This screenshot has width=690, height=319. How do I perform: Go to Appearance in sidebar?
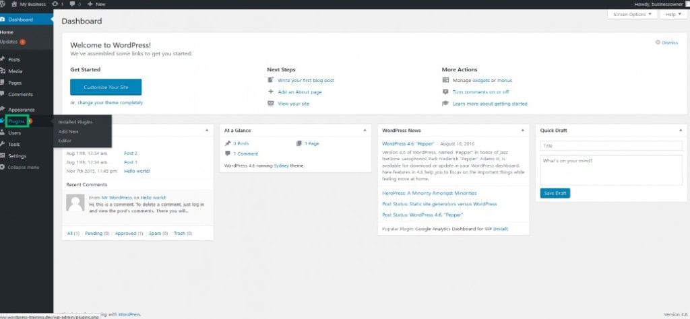[x=21, y=109]
